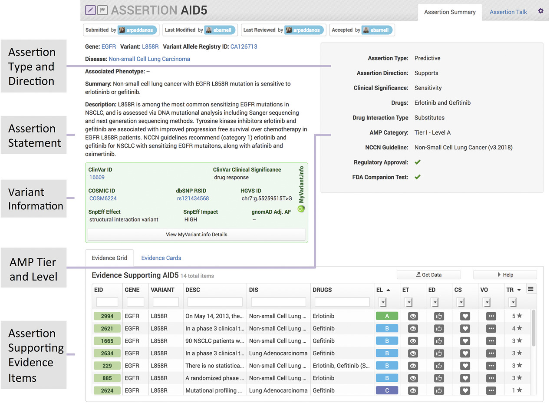Viewport: 550px width, 403px height.
Task: Sort by the TR column header
Action: point(514,290)
